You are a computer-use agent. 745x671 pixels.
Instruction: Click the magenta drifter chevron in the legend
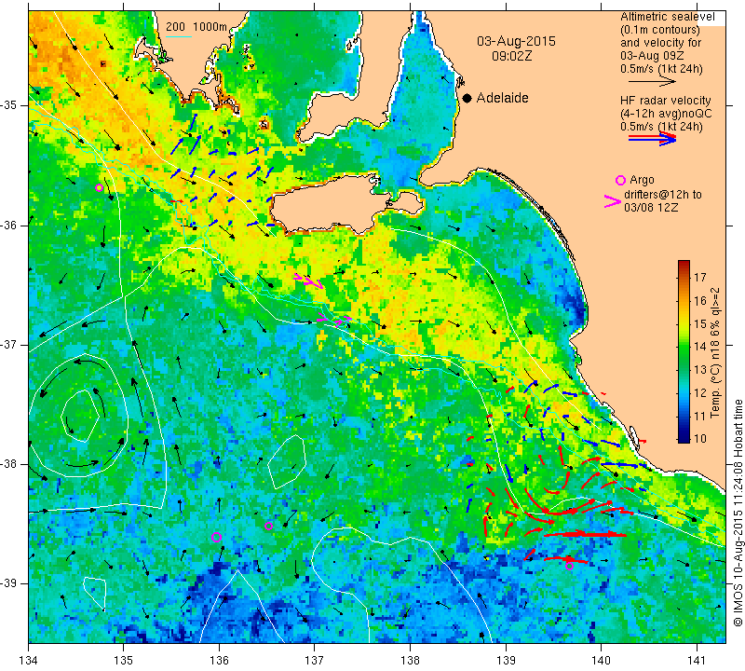[613, 201]
